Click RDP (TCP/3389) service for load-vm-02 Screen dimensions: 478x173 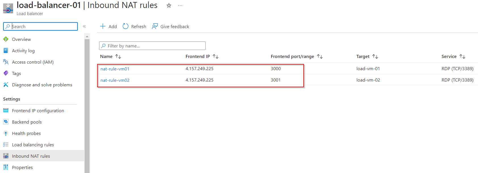tap(458, 80)
